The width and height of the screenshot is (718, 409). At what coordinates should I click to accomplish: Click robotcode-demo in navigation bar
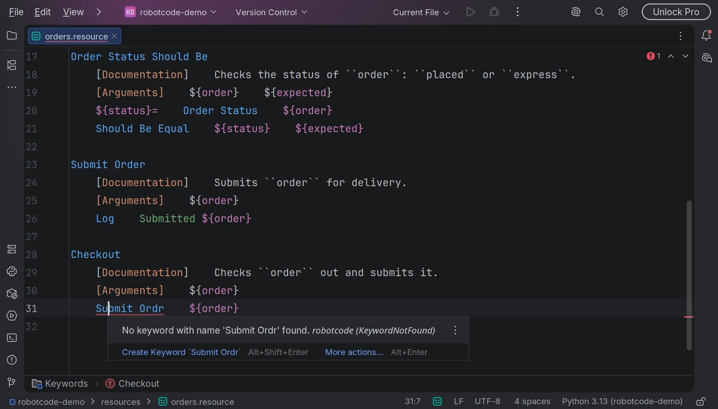click(47, 402)
